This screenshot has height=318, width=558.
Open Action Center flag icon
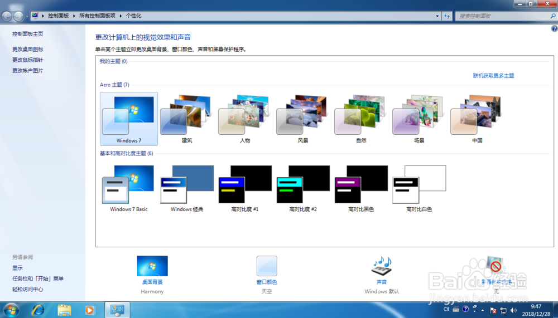pyautogui.click(x=493, y=310)
